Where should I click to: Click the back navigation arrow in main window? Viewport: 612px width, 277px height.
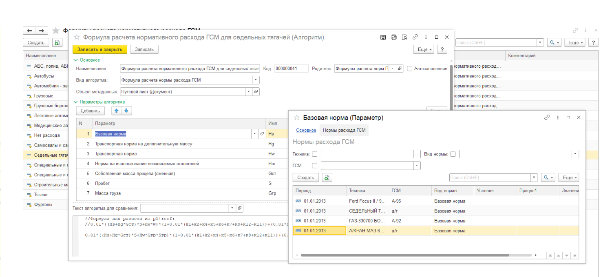point(30,31)
